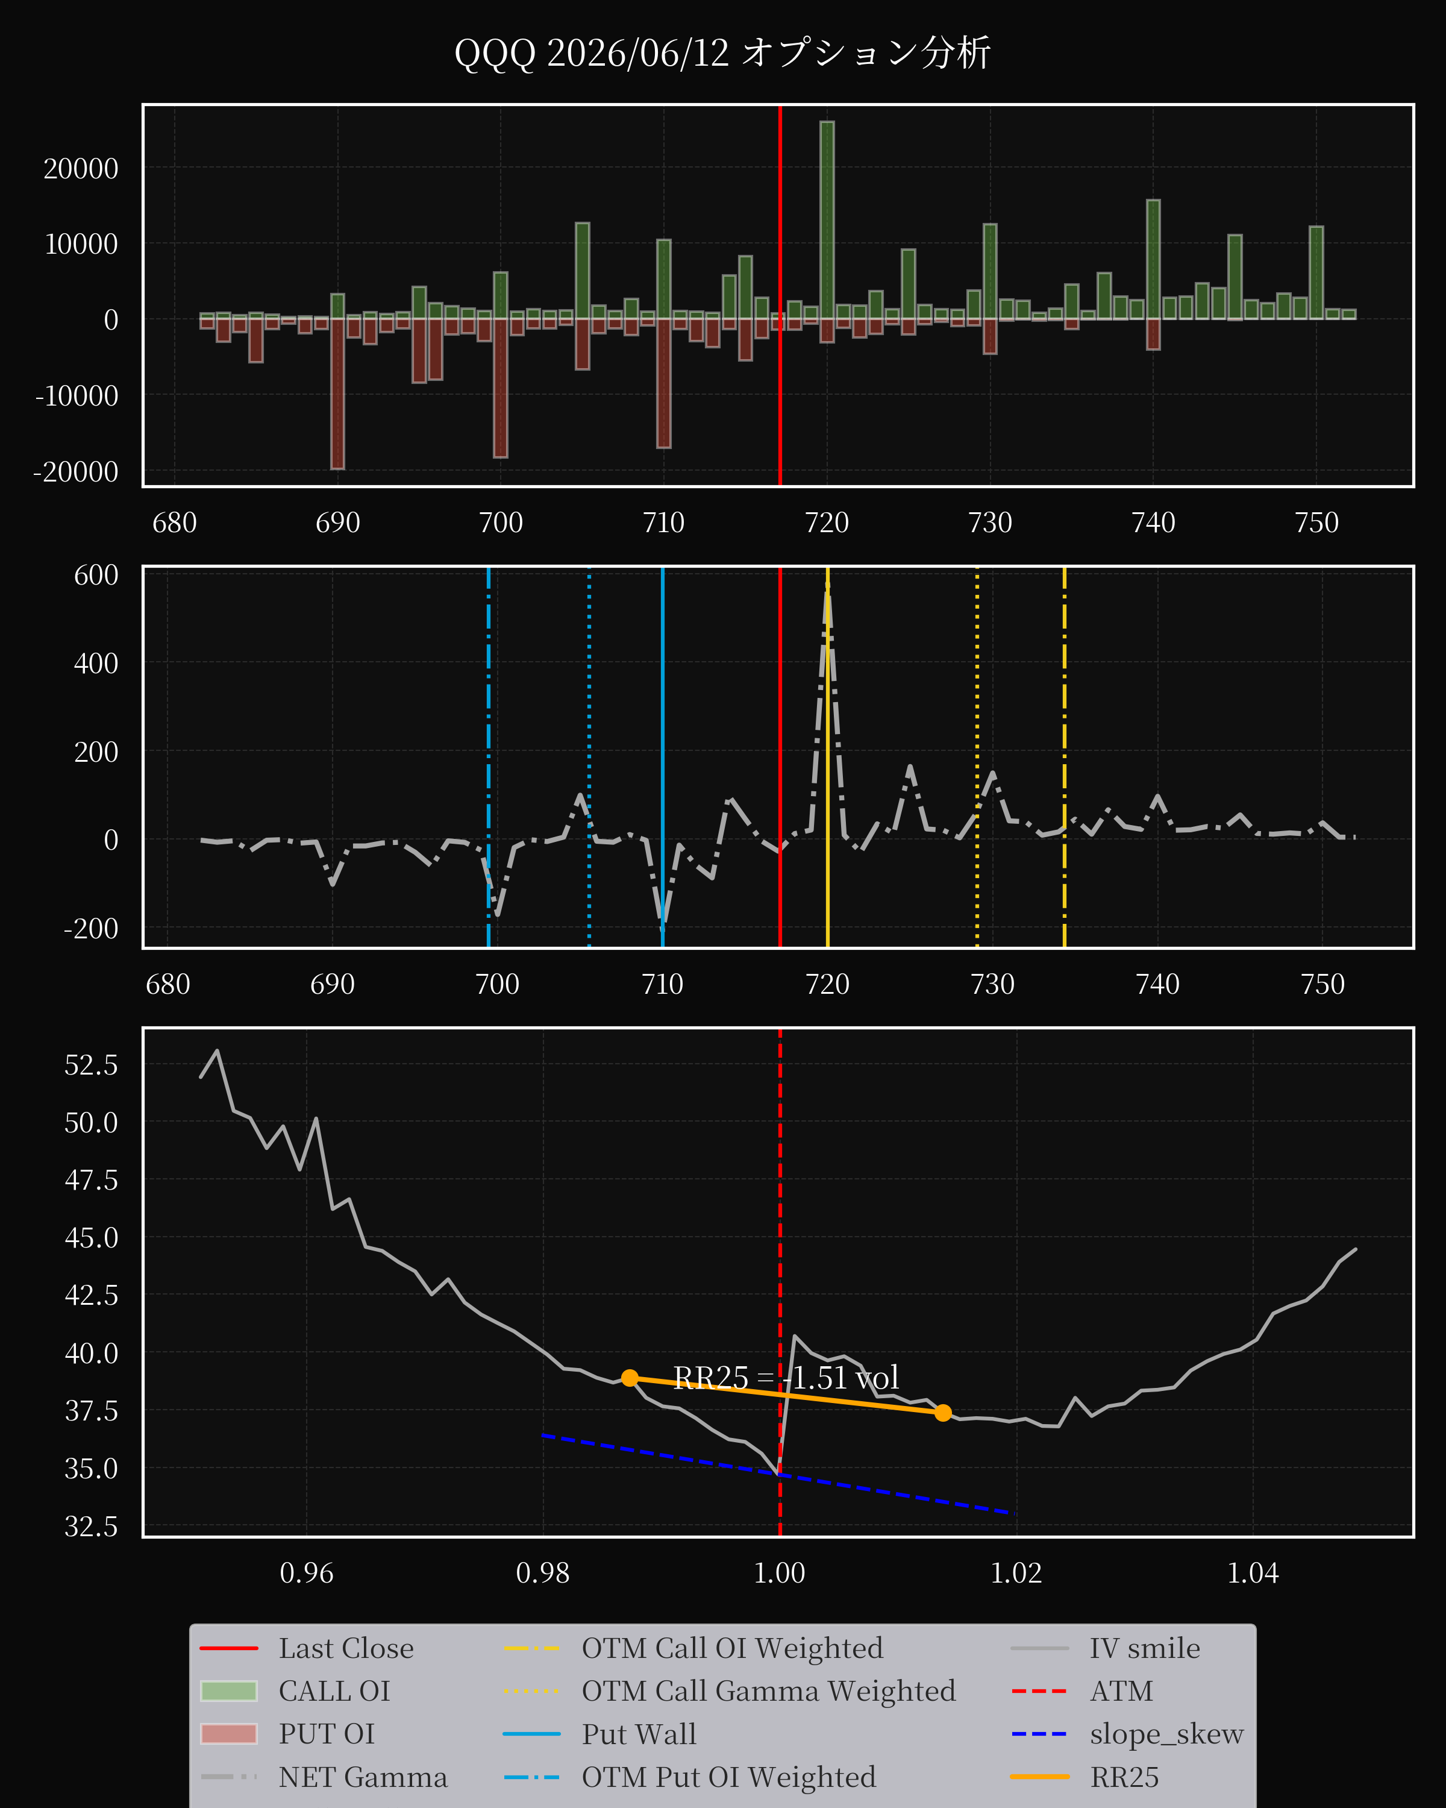Click the IV smile legend label
The width and height of the screenshot is (1446, 1808).
point(1144,1648)
